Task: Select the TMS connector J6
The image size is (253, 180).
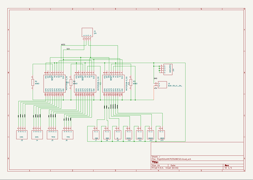Action: [67, 135]
